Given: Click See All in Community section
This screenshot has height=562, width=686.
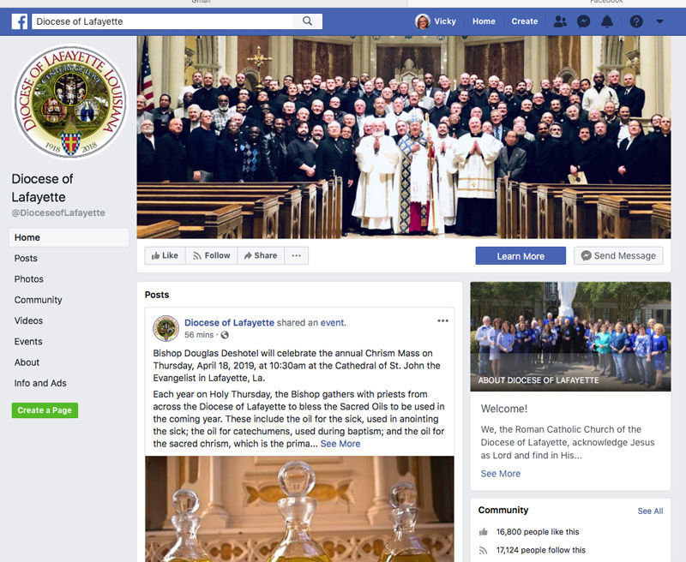Looking at the screenshot, I should pyautogui.click(x=650, y=511).
